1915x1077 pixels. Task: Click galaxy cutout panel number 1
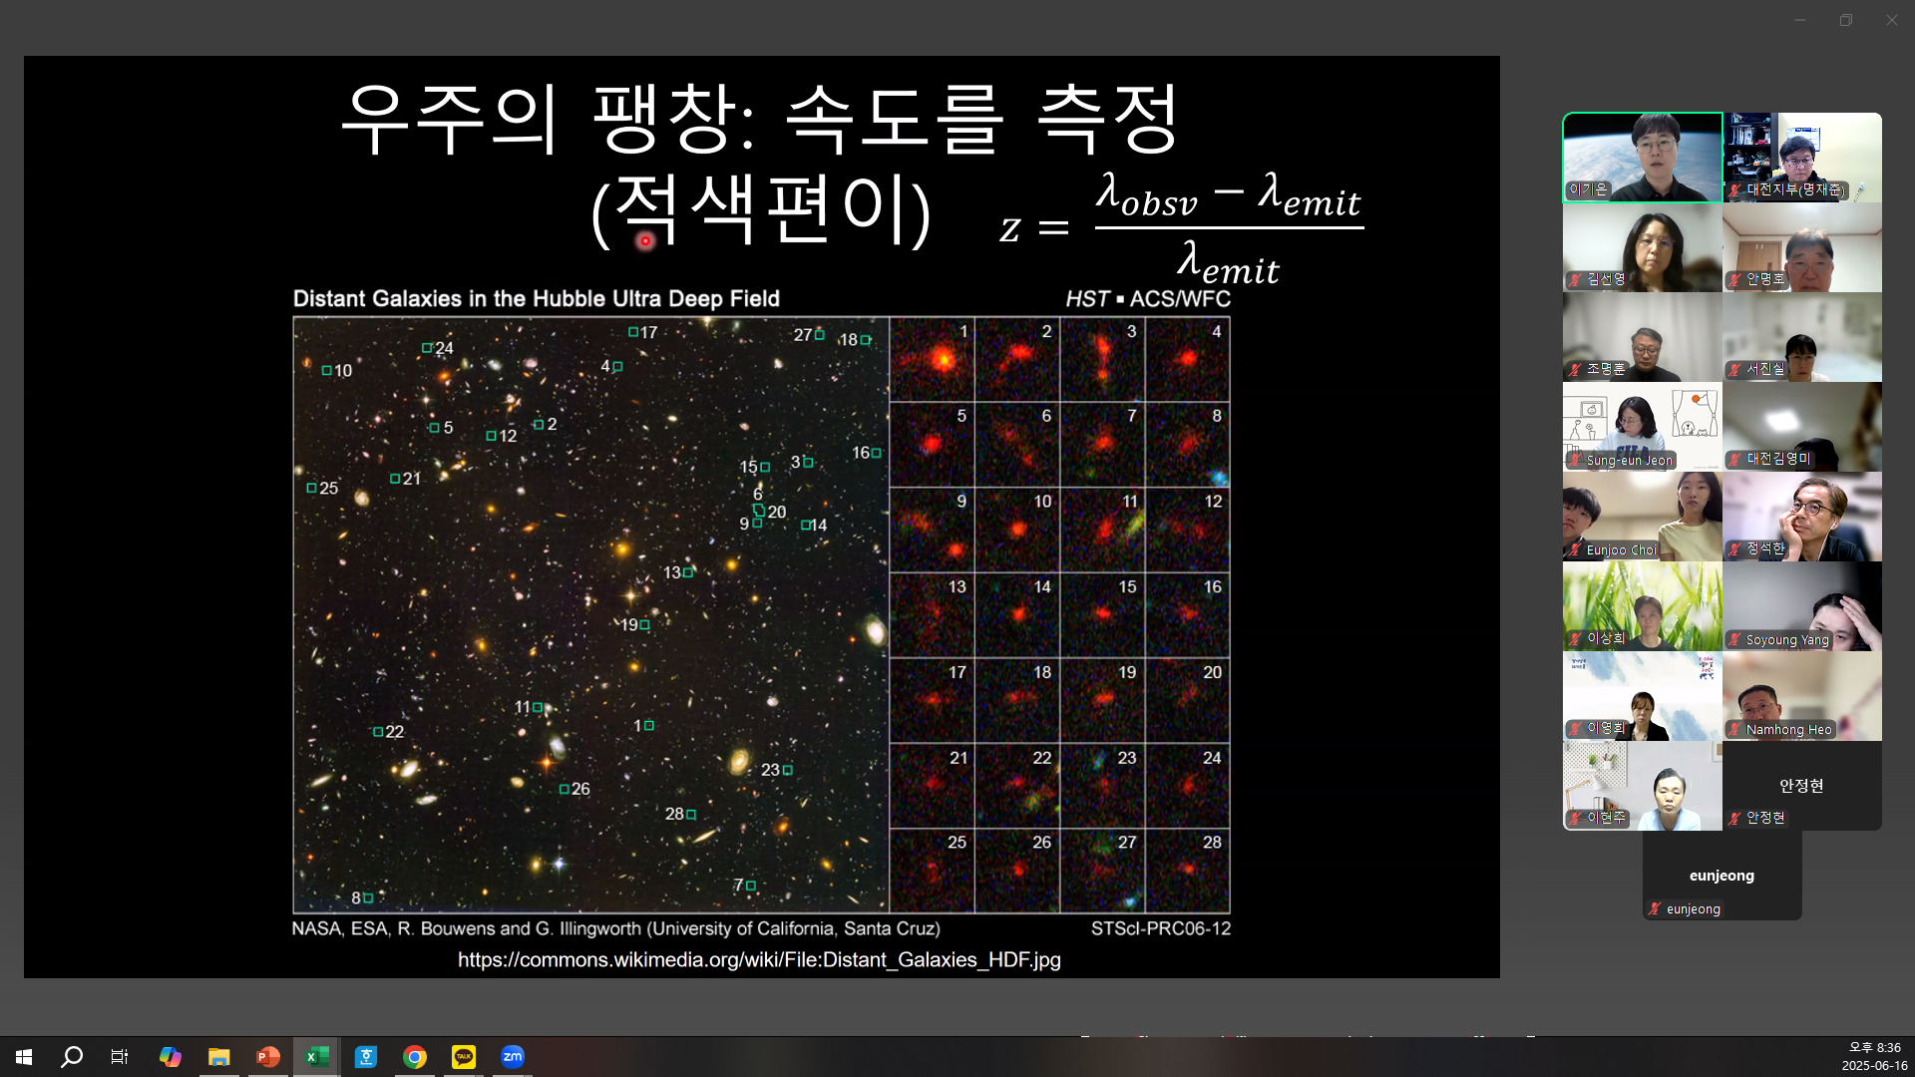tap(932, 359)
